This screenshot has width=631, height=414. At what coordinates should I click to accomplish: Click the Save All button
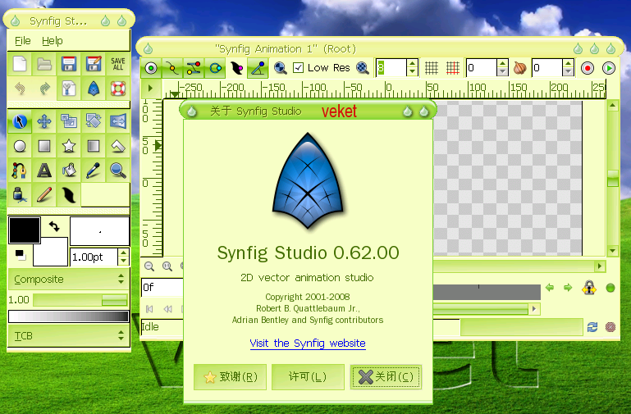(x=118, y=64)
